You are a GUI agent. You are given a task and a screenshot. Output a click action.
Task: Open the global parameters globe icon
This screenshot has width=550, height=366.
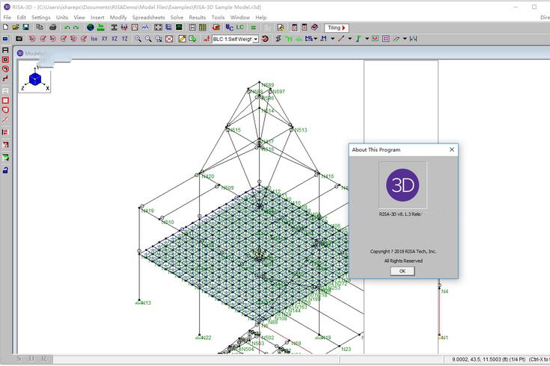(91, 28)
